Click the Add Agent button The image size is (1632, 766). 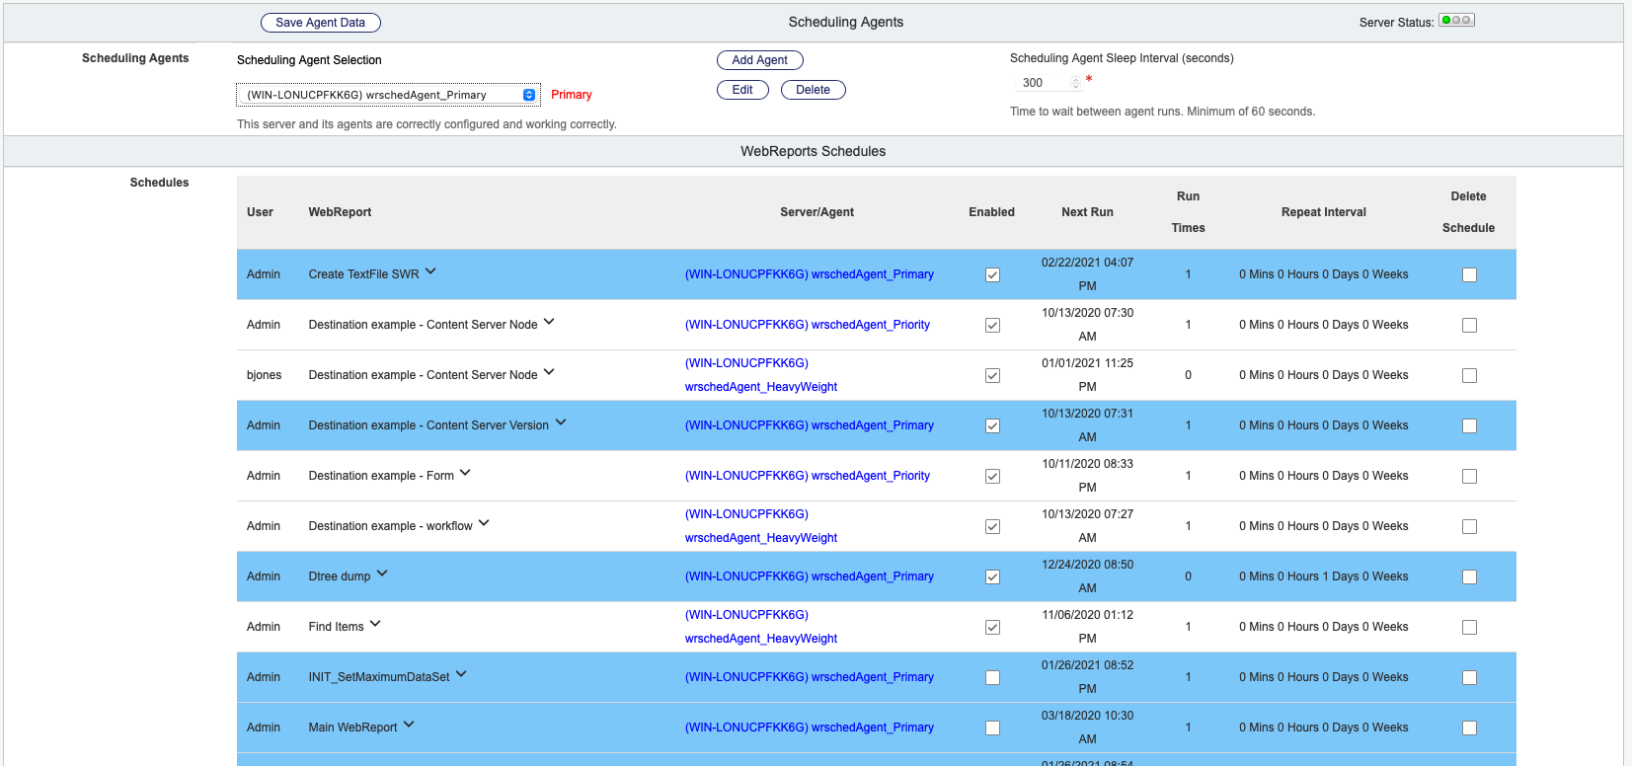[759, 60]
